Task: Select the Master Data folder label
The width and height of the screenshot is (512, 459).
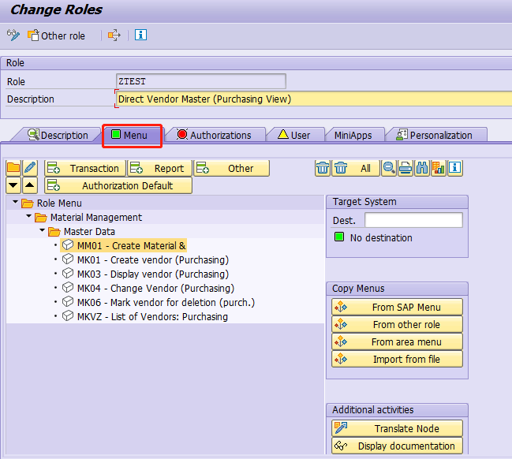Action: tap(89, 231)
